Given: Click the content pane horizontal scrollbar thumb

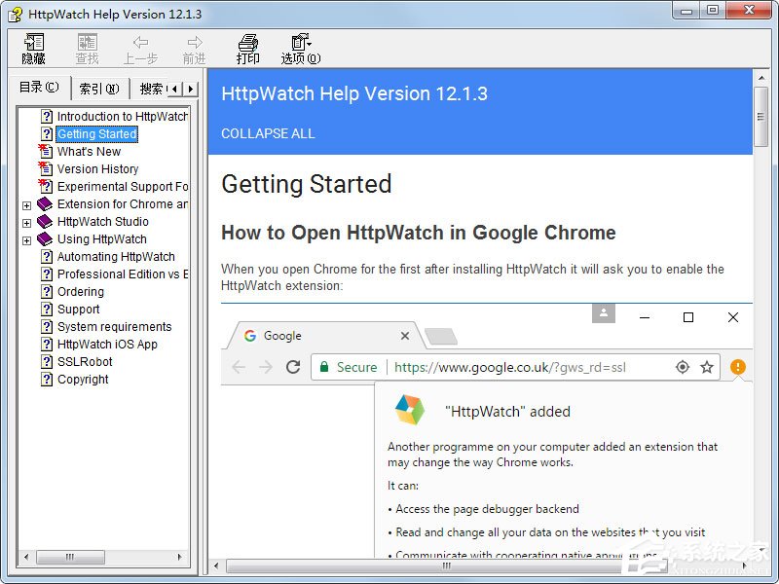Looking at the screenshot, I should (x=446, y=566).
